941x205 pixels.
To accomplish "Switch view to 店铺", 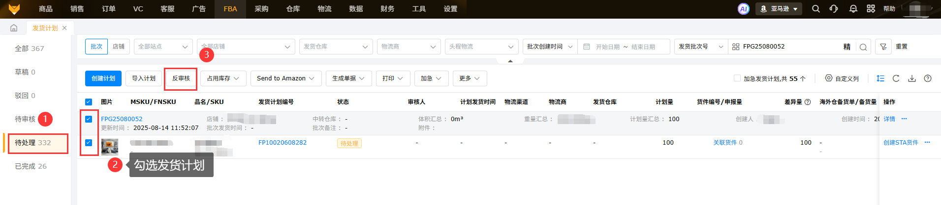I will [119, 47].
